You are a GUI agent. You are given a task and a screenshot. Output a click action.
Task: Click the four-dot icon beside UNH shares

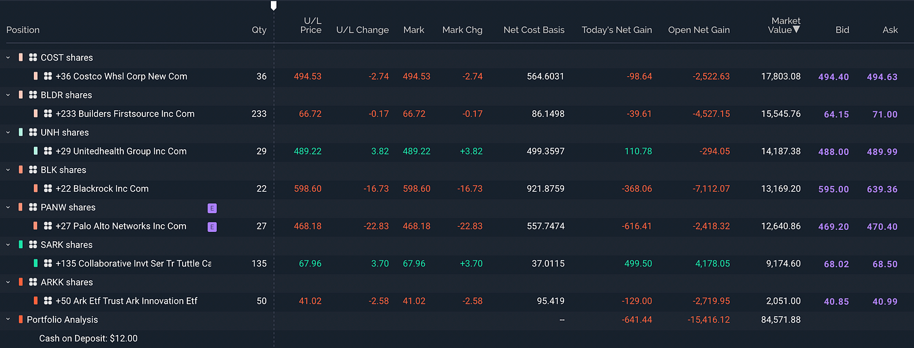[33, 132]
